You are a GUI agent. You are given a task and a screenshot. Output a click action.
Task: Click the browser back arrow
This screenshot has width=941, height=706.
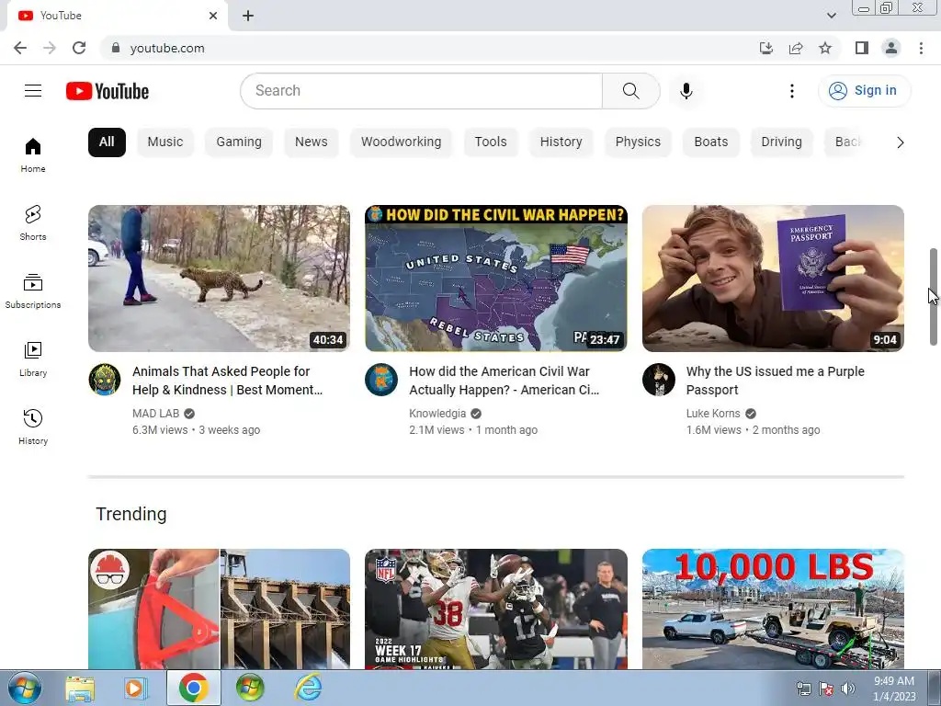[20, 48]
